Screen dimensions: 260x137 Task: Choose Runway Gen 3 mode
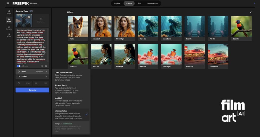pos(71,89)
